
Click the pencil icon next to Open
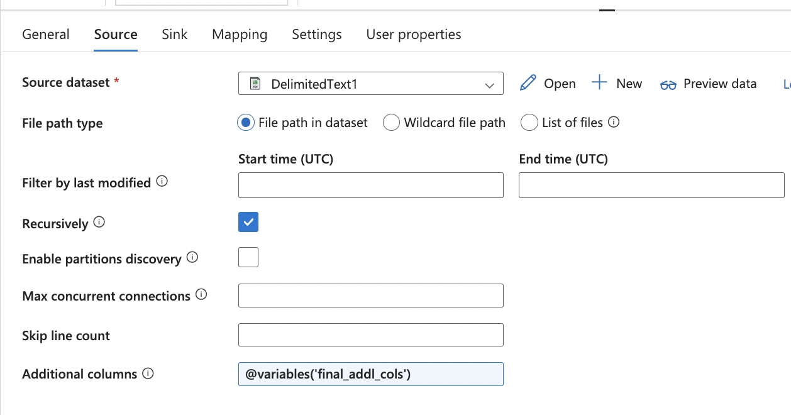[x=528, y=83]
